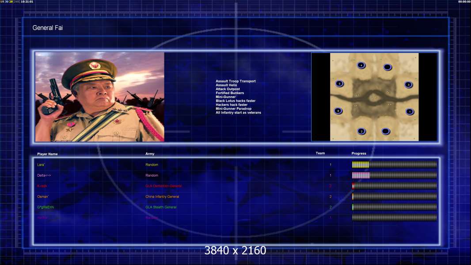This screenshot has height=265, width=471.
Task: Click Osman's orange progress bar
Action: point(394,197)
